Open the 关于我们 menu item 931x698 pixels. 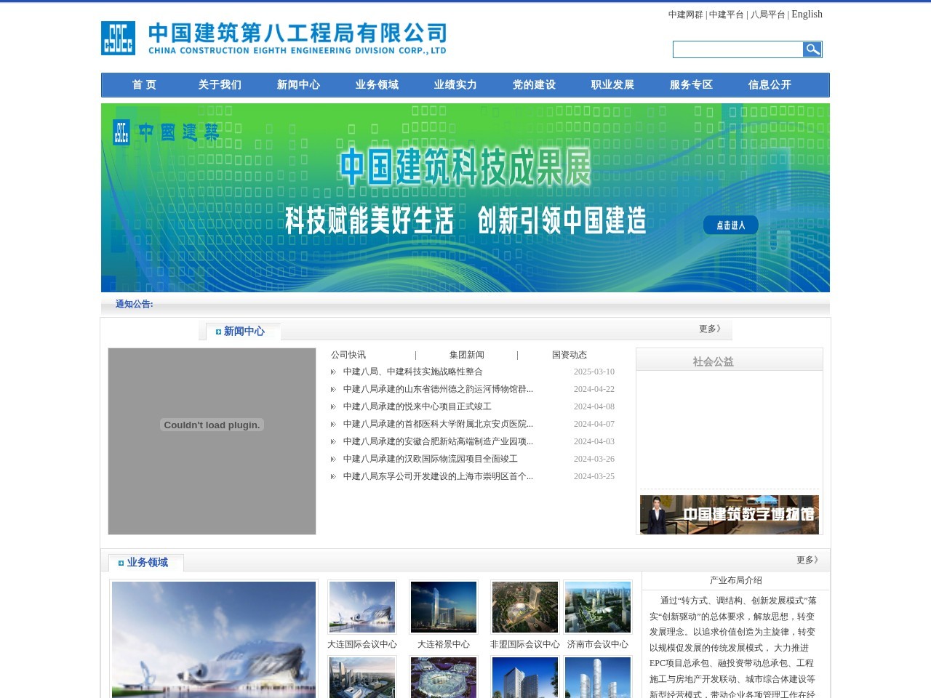220,85
